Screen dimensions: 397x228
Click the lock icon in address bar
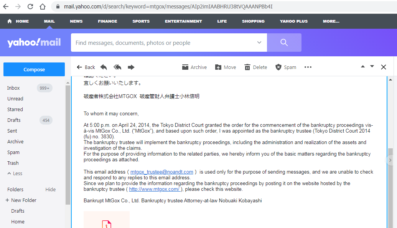pos(58,7)
